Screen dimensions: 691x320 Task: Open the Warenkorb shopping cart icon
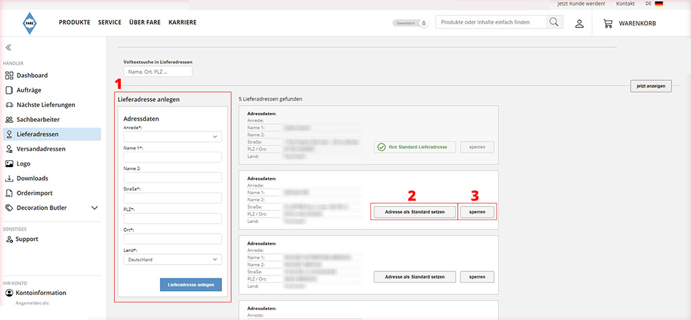click(608, 24)
